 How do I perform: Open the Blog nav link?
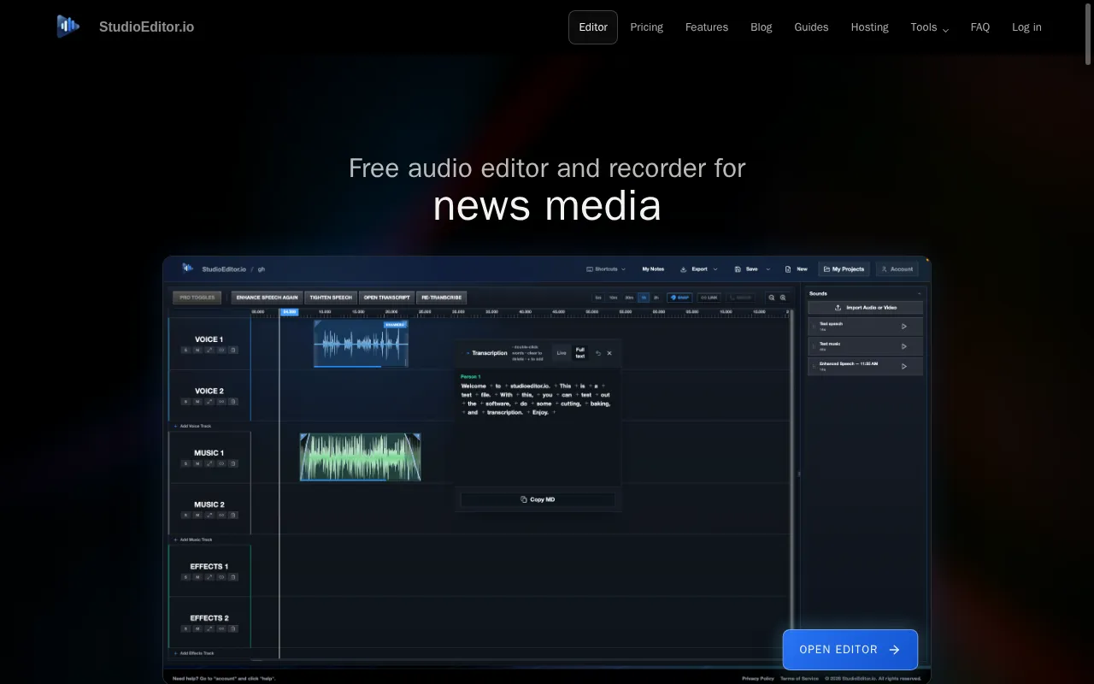coord(762,27)
